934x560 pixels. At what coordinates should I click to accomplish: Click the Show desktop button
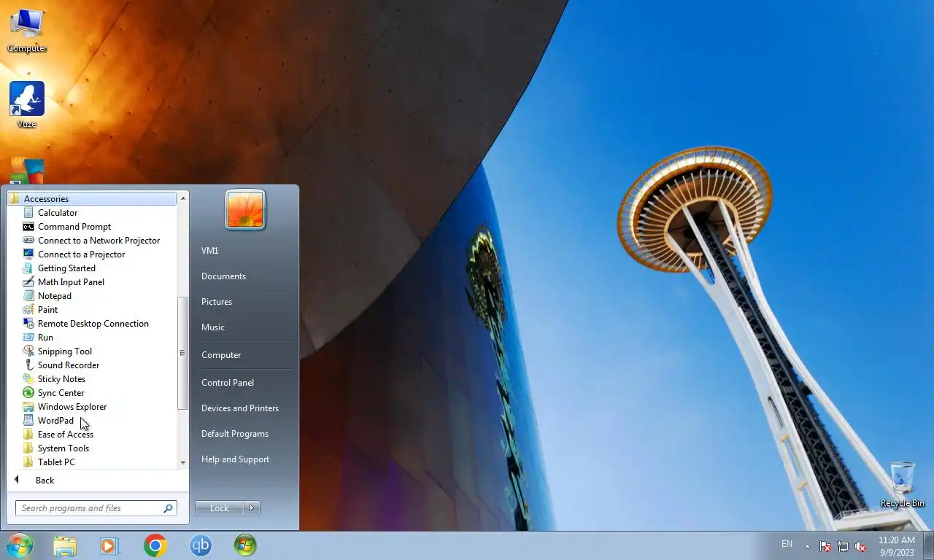click(x=928, y=546)
